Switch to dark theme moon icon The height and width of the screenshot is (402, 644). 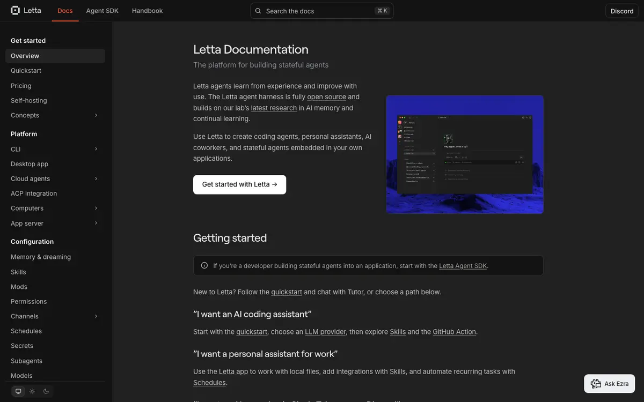pos(46,391)
